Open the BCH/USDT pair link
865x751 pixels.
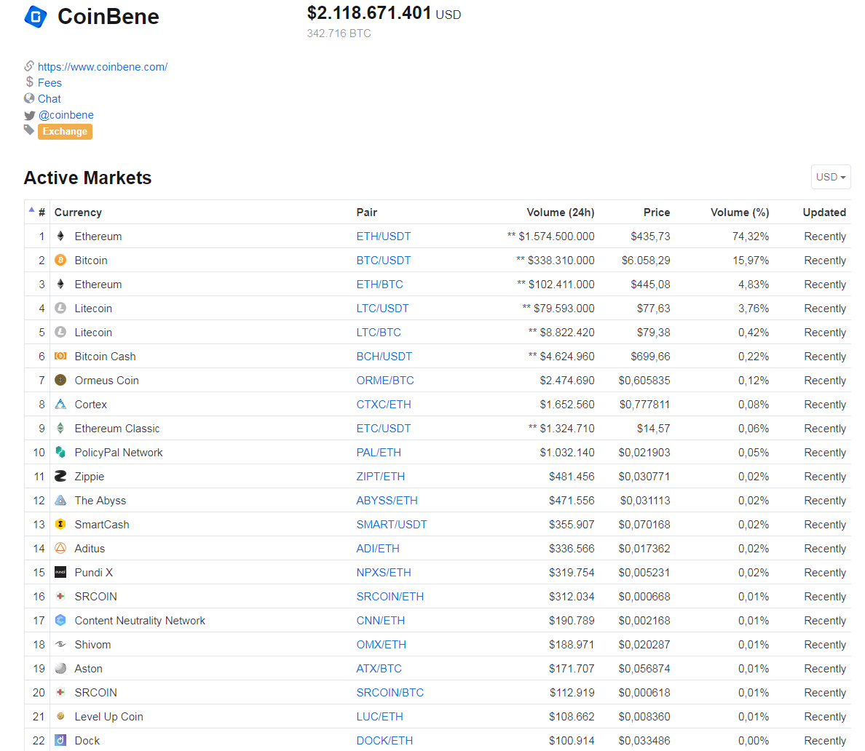click(384, 356)
